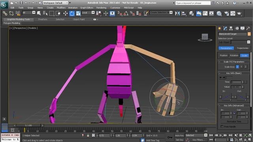Open Curve Editor icon
The height and width of the screenshot is (142, 253).
pyautogui.click(x=205, y=13)
